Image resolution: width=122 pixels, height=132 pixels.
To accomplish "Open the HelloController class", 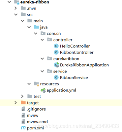I will (75, 46).
